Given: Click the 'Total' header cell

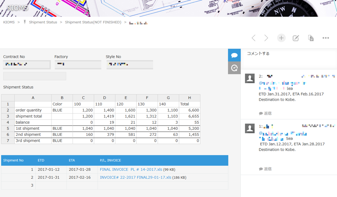Looking at the screenshot, I should 190,104.
